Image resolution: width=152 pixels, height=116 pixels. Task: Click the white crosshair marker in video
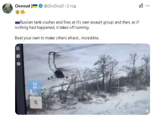click(x=118, y=87)
